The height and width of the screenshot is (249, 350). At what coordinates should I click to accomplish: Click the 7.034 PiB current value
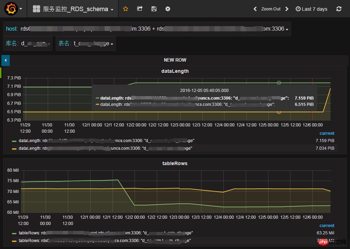(325, 148)
